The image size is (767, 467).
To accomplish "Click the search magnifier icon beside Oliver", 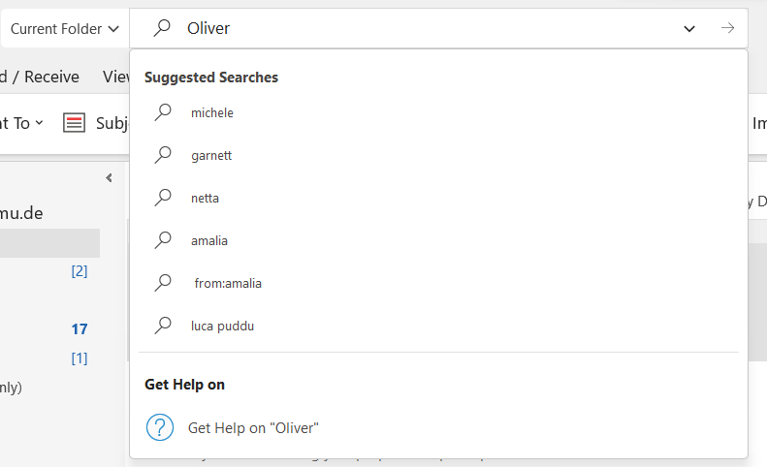I will 162,28.
